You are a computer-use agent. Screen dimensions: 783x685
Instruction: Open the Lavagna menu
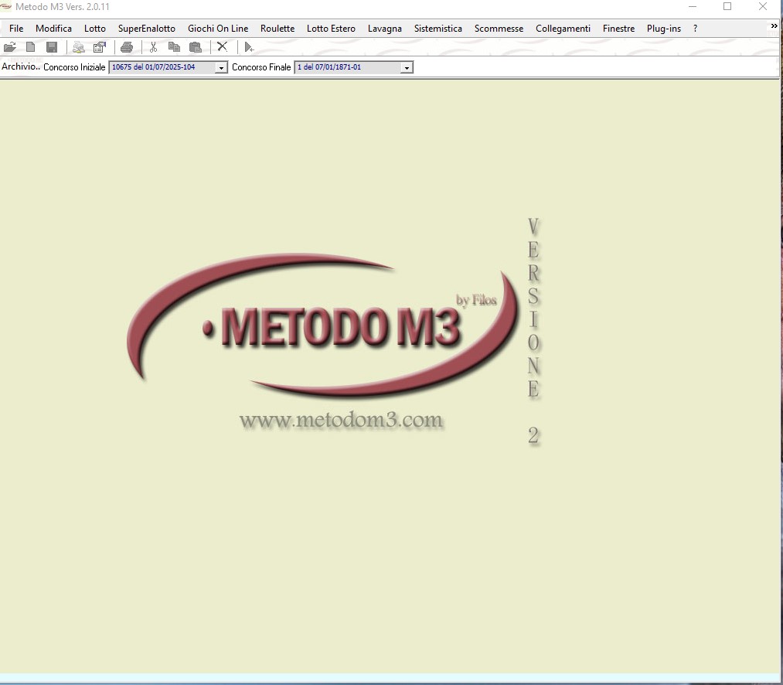click(x=384, y=29)
